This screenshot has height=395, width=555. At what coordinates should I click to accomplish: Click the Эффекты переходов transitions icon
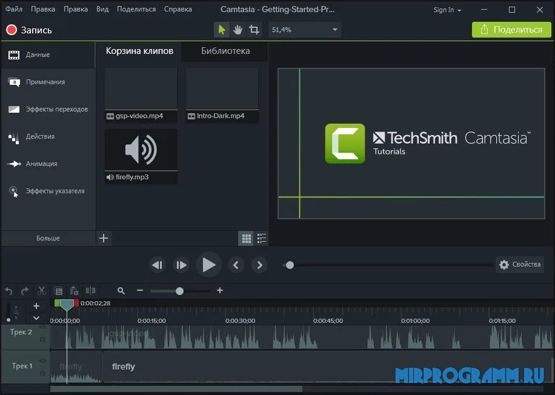click(x=14, y=110)
